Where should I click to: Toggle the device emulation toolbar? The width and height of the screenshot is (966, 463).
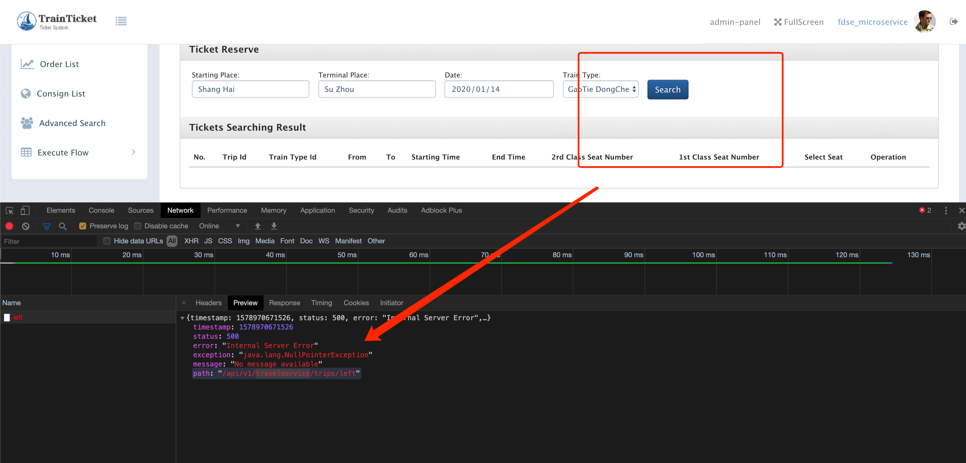(25, 210)
